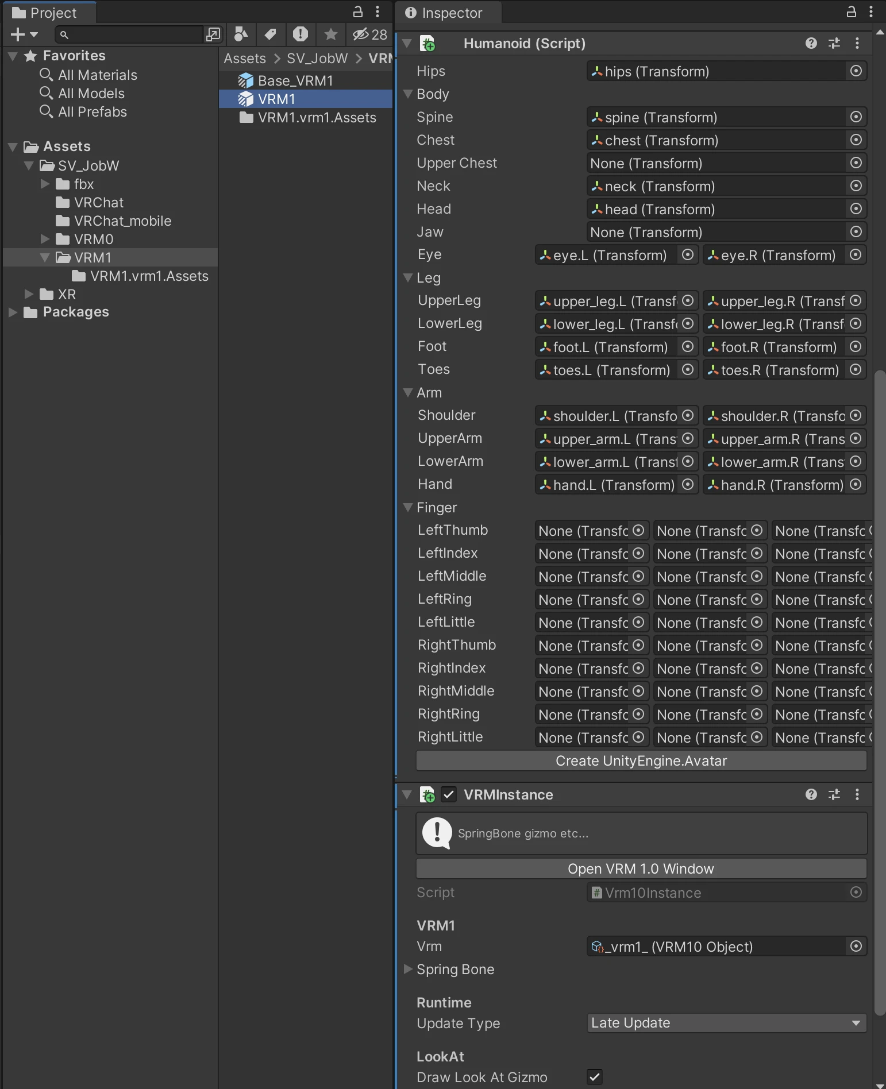This screenshot has width=886, height=1089.
Task: Select the VRM1 prefab in file list
Action: [305, 99]
